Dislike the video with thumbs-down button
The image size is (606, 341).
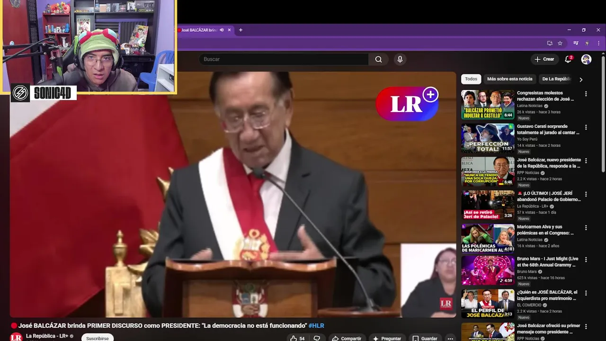click(x=317, y=338)
